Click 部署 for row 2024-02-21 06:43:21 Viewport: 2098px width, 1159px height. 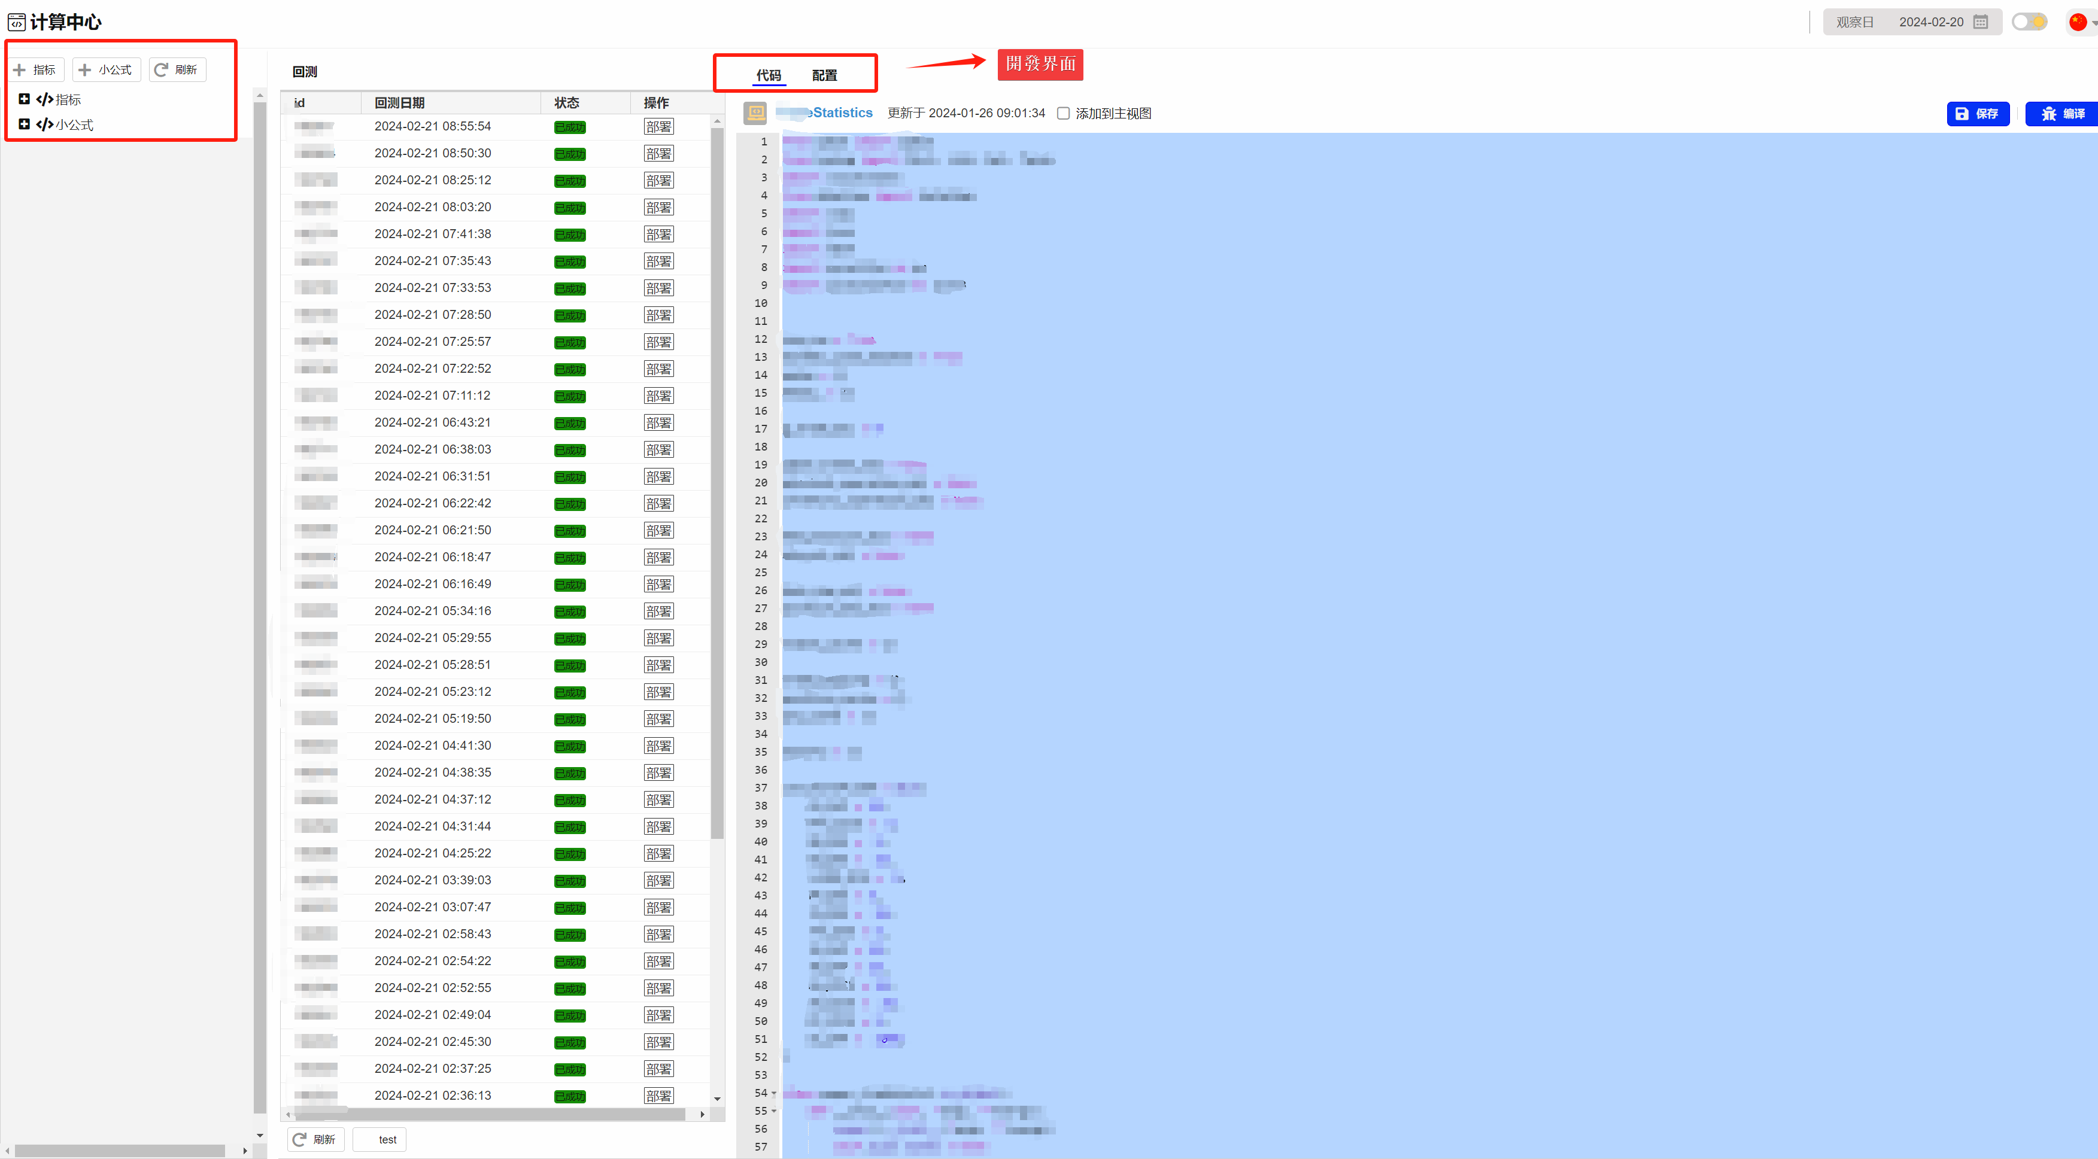point(659,423)
